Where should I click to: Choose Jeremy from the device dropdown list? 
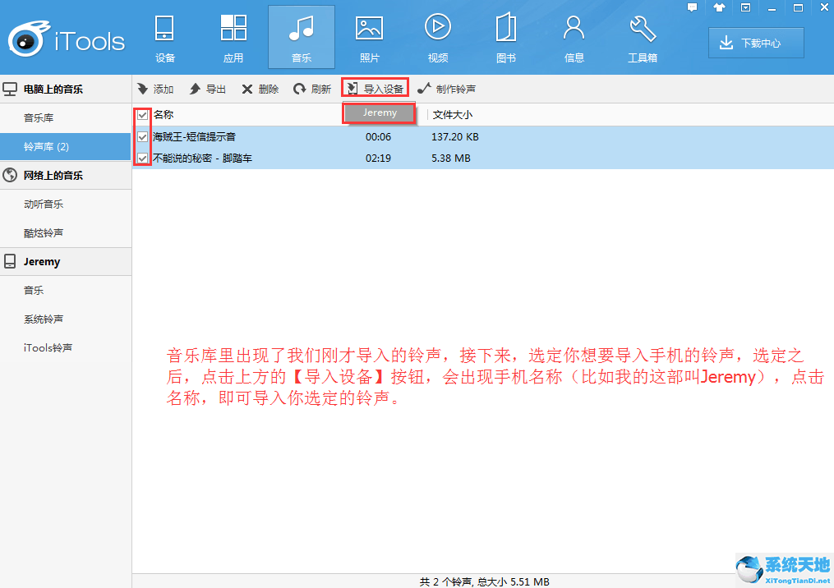click(x=380, y=113)
